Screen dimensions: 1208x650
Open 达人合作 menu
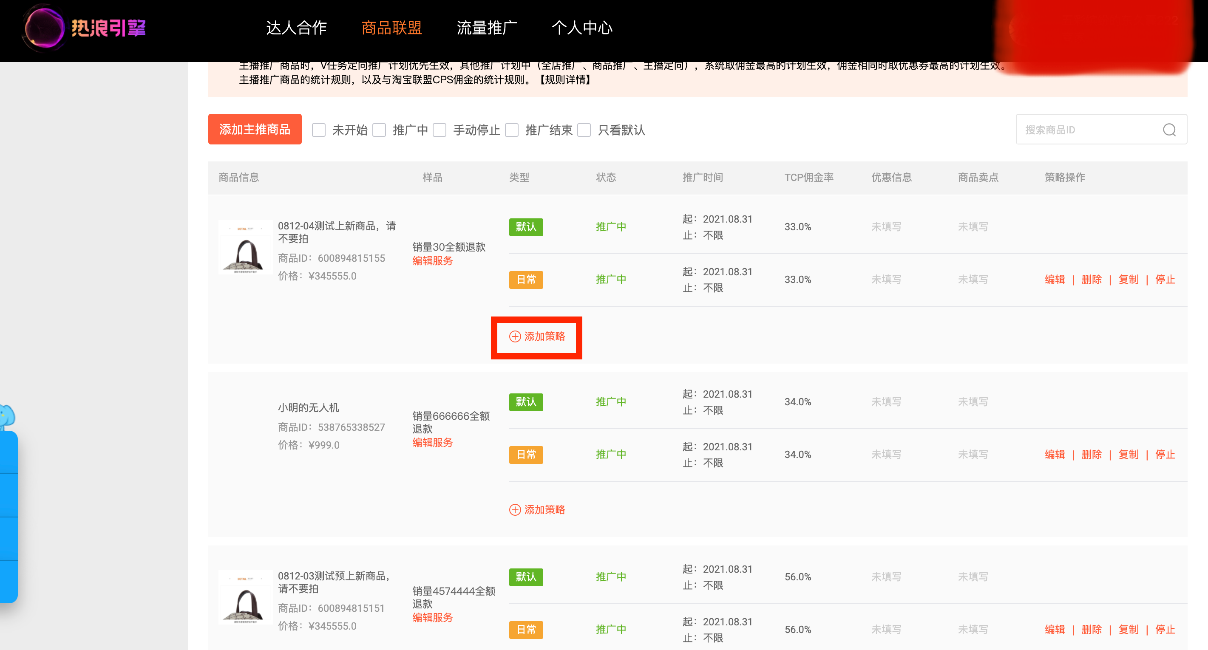296,28
